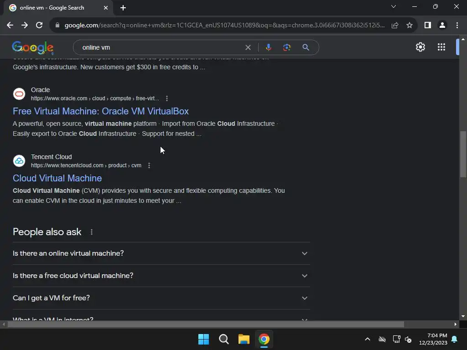467x350 pixels.
Task: Start voice search with the microphone
Action: coord(268,47)
